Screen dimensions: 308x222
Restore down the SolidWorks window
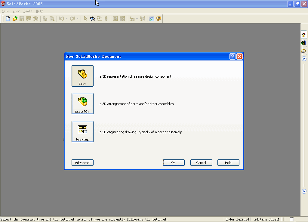point(297,4)
